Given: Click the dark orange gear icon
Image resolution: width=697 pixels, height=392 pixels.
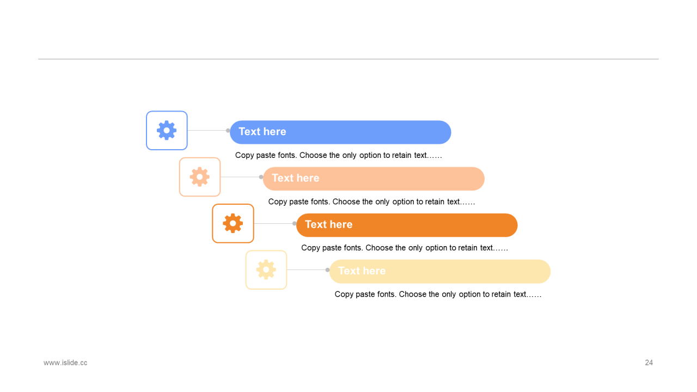Looking at the screenshot, I should click(233, 223).
